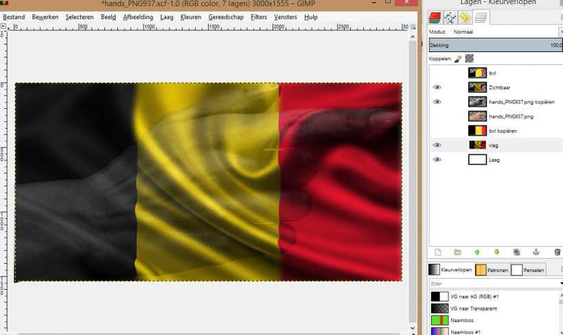Open the Paths tab icon
Viewport: 563px width, 335px height.
point(450,18)
